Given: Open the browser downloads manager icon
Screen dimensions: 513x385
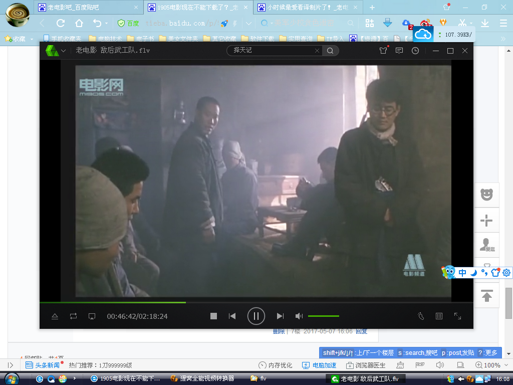Looking at the screenshot, I should [485, 23].
